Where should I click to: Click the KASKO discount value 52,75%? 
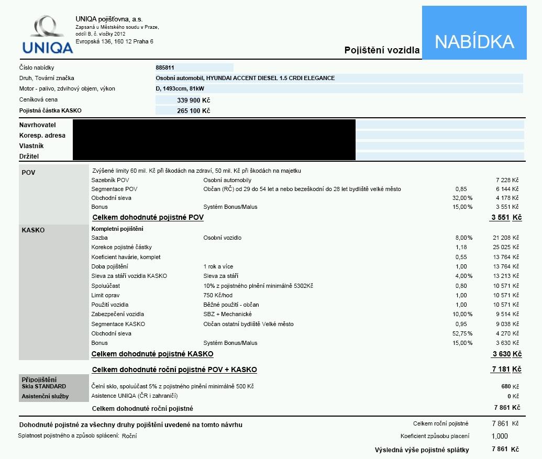tap(462, 333)
